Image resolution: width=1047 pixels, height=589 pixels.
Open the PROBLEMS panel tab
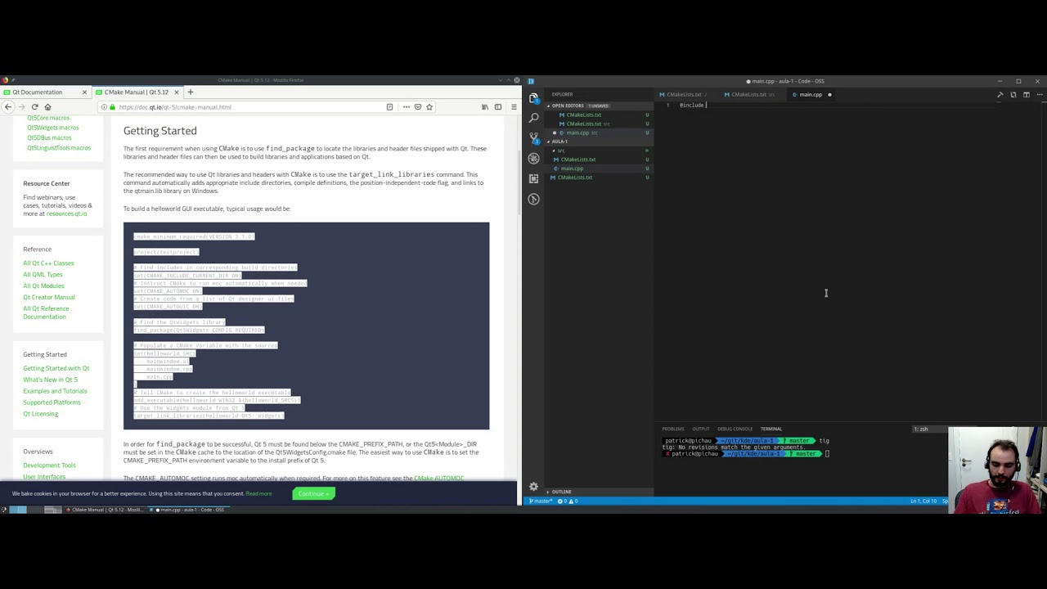pos(673,429)
